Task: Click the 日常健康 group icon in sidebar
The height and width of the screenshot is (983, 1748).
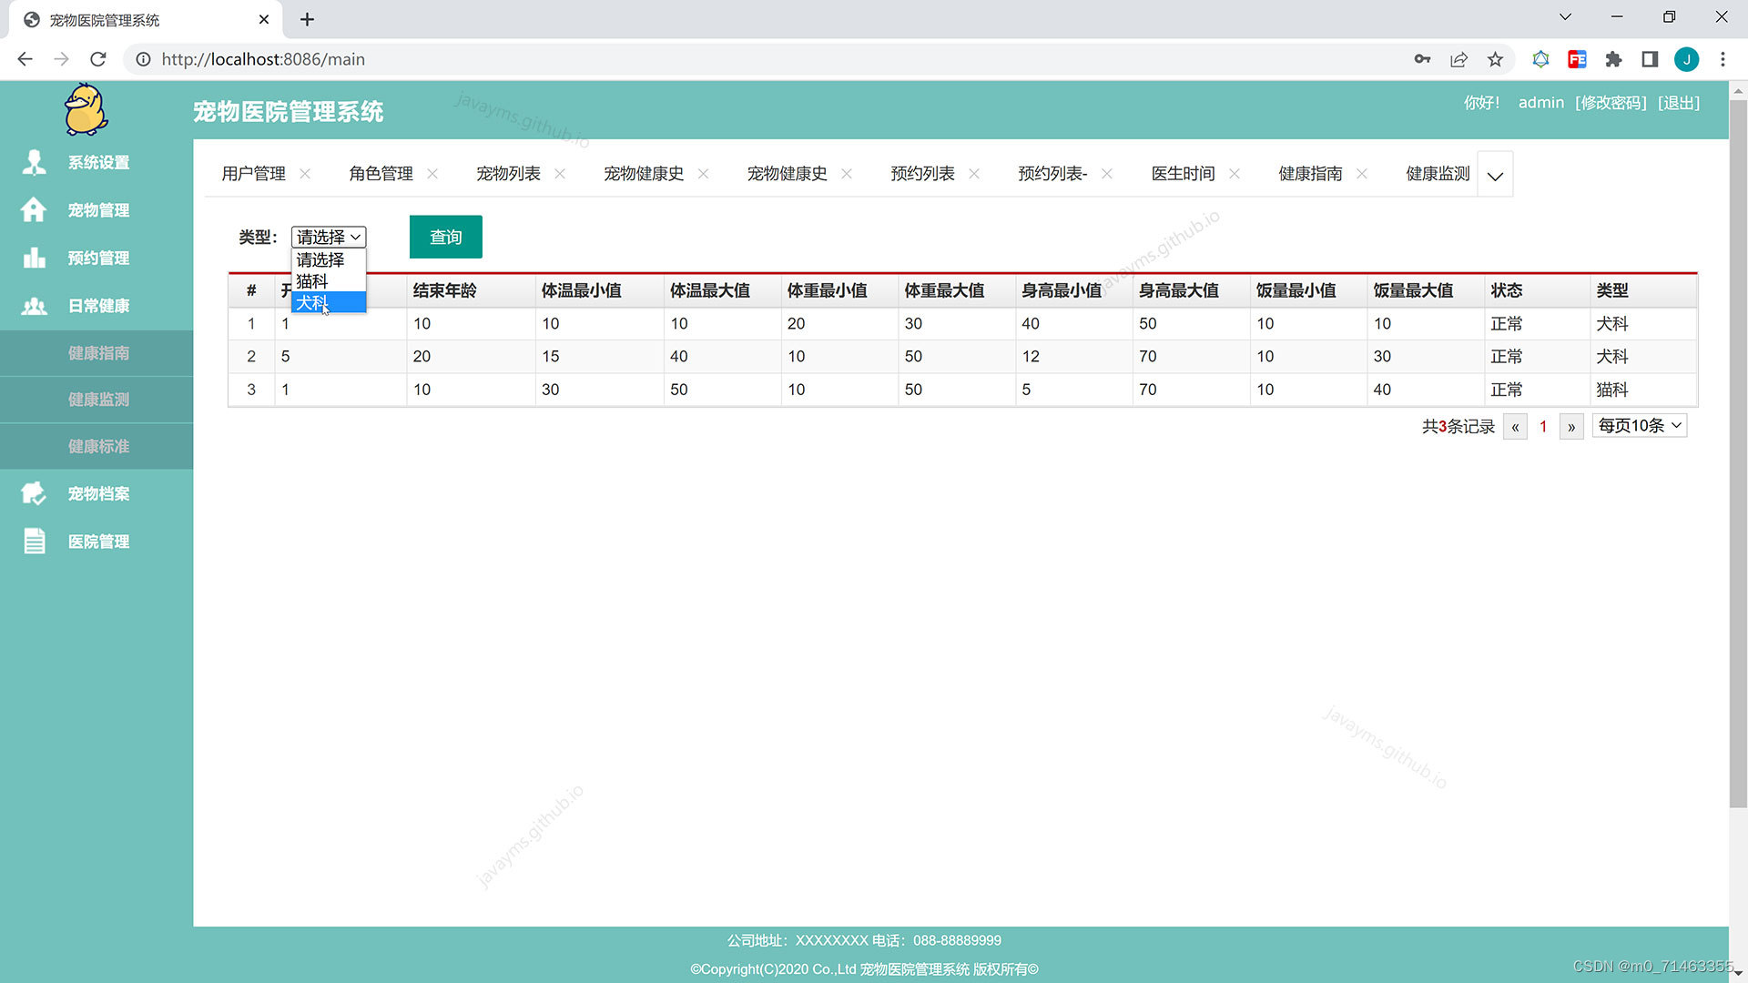Action: tap(34, 306)
